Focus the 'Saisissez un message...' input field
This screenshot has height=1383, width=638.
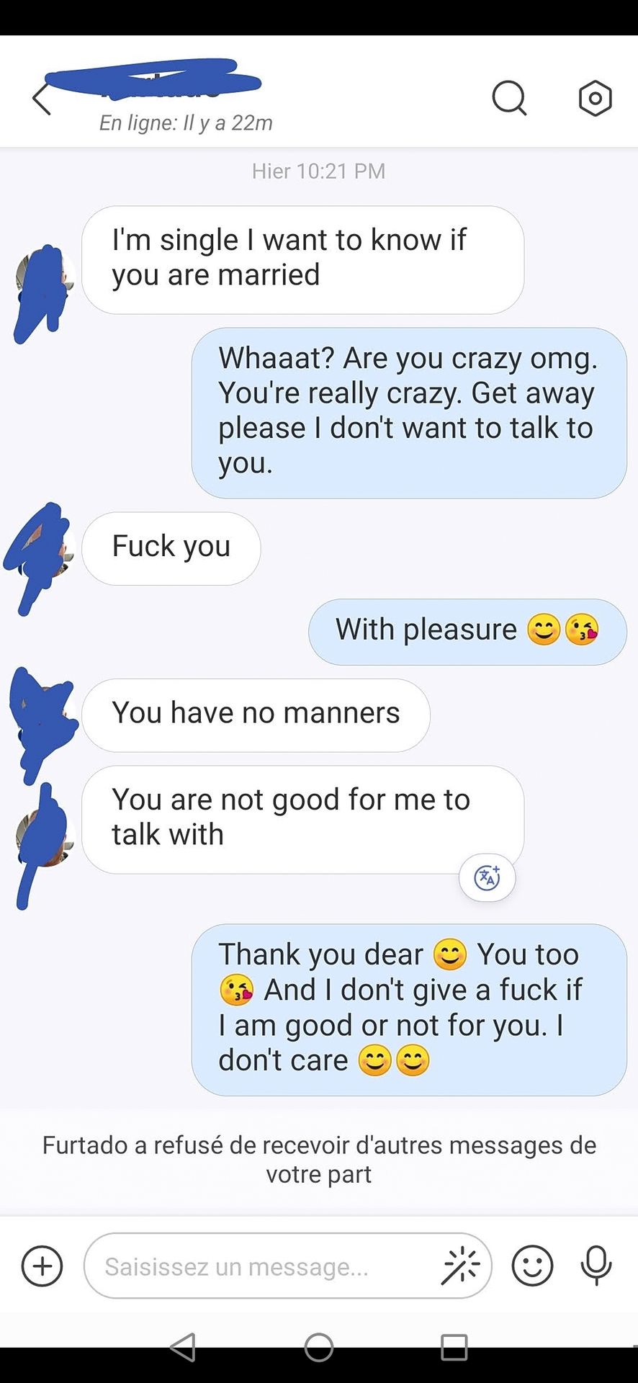coord(288,1266)
